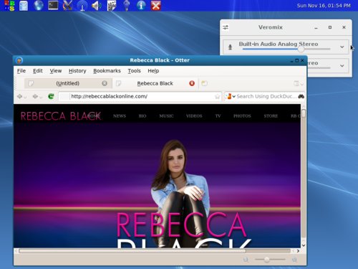Click the Rebecca Black site logo
Screen dimensions: 358x269
pyautogui.click(x=61, y=116)
